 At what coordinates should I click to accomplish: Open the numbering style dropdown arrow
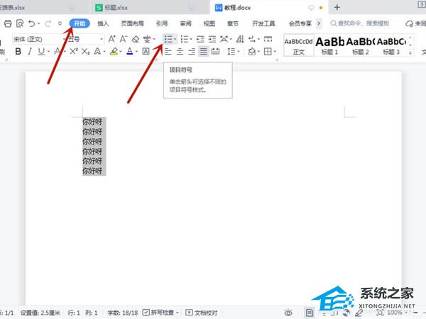(x=191, y=39)
